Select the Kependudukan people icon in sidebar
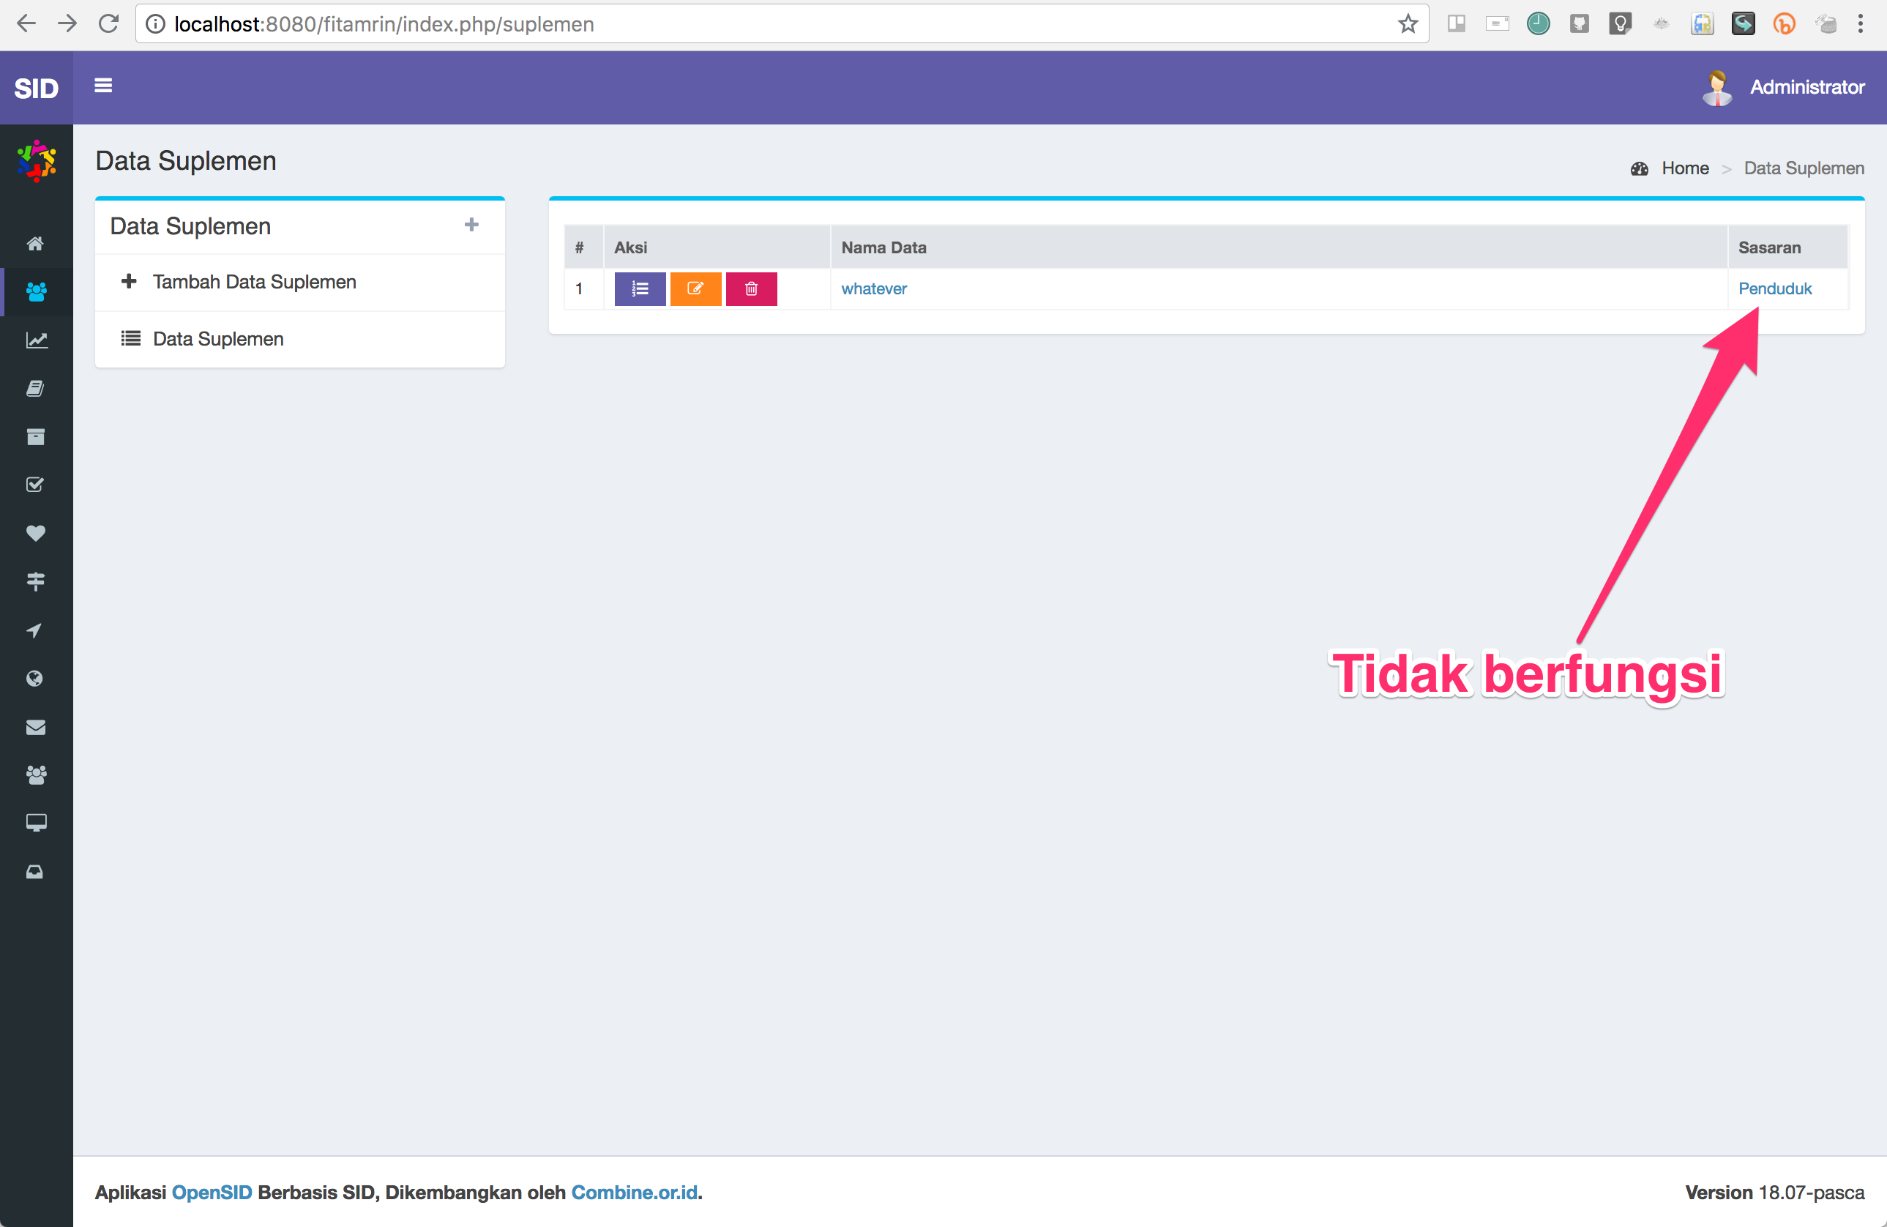 point(36,292)
